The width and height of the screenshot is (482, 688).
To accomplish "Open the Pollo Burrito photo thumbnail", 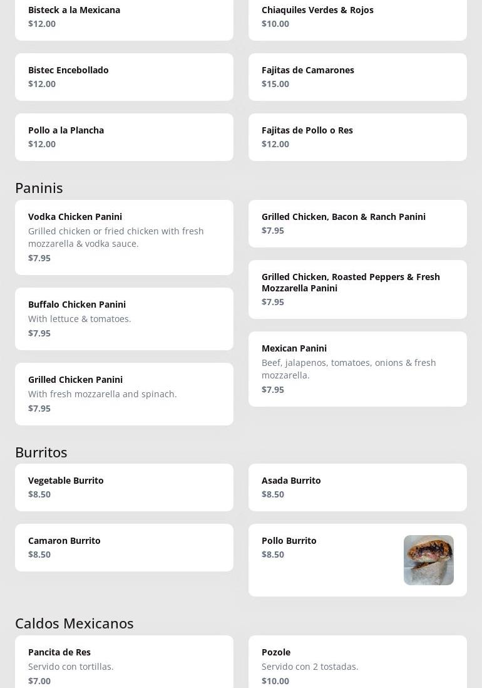I will (x=428, y=560).
